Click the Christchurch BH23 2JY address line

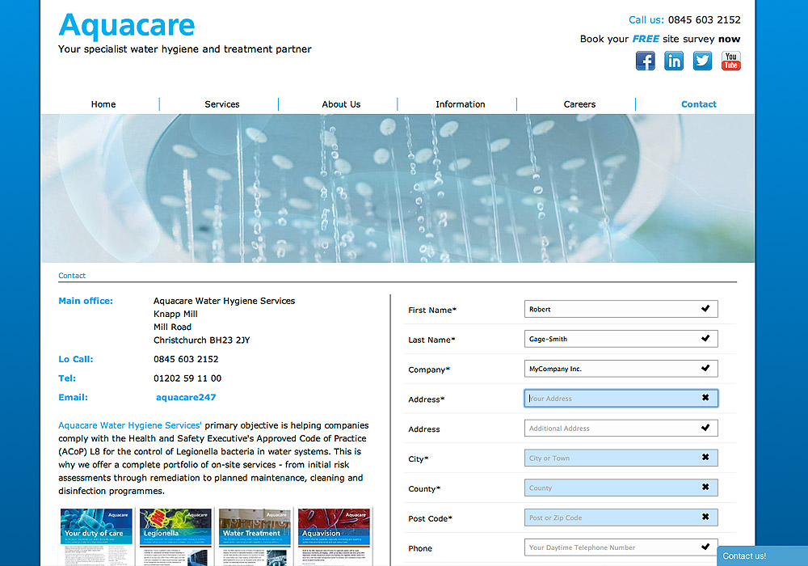click(201, 340)
